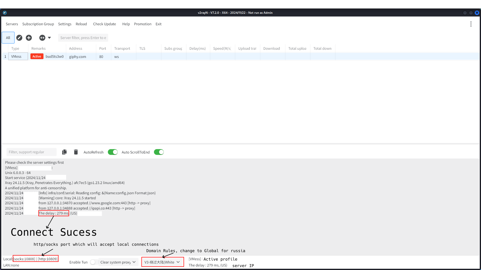Click 'Please check the server settings first' line
481x270 pixels.
pyautogui.click(x=34, y=162)
